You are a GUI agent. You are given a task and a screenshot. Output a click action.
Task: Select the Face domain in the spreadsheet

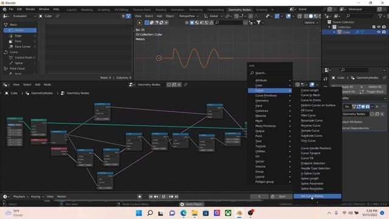(20, 41)
